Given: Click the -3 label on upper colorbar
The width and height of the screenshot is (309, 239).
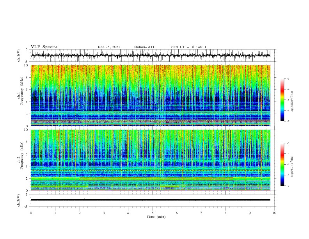Looking at the screenshot, I should (x=288, y=78).
